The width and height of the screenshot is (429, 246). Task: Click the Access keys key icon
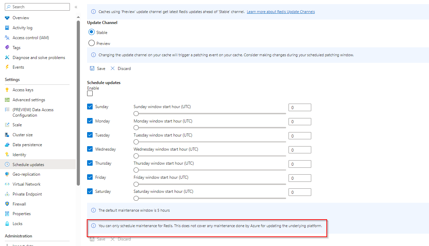point(7,90)
